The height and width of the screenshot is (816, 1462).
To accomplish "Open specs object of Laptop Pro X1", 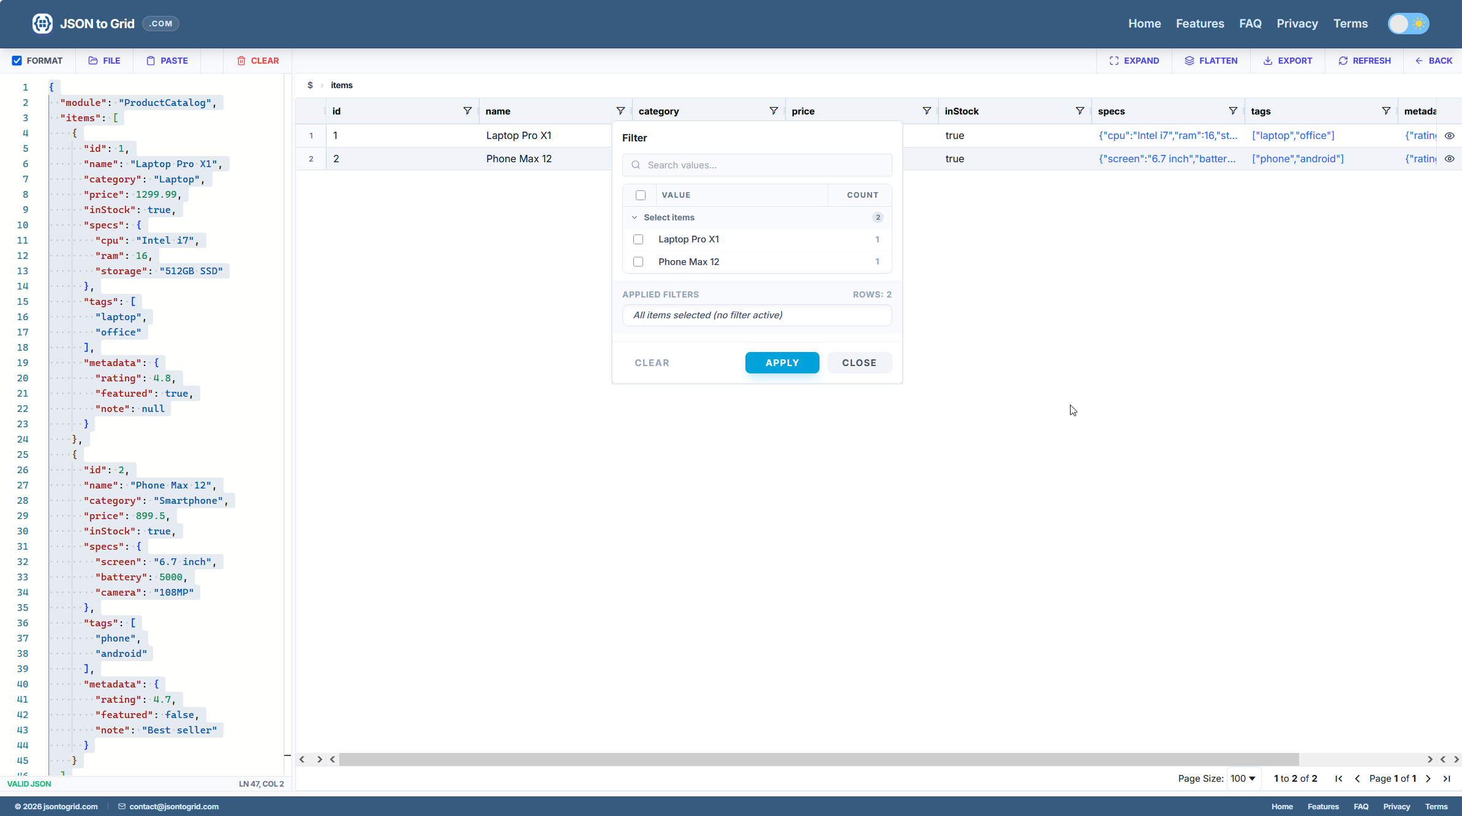I will coord(1168,135).
